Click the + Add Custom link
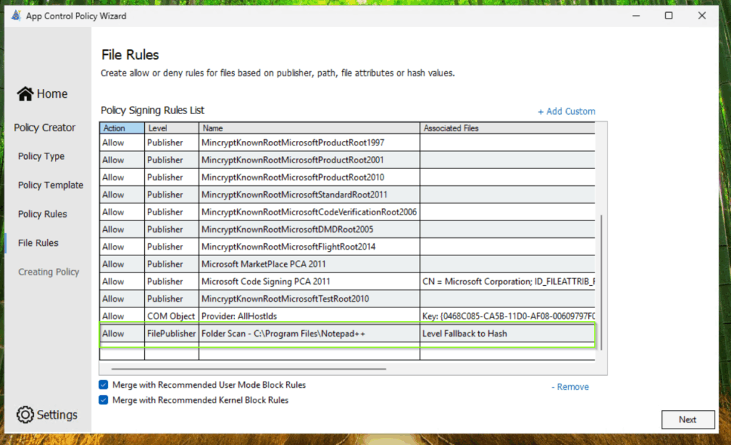731x445 pixels. coord(566,111)
